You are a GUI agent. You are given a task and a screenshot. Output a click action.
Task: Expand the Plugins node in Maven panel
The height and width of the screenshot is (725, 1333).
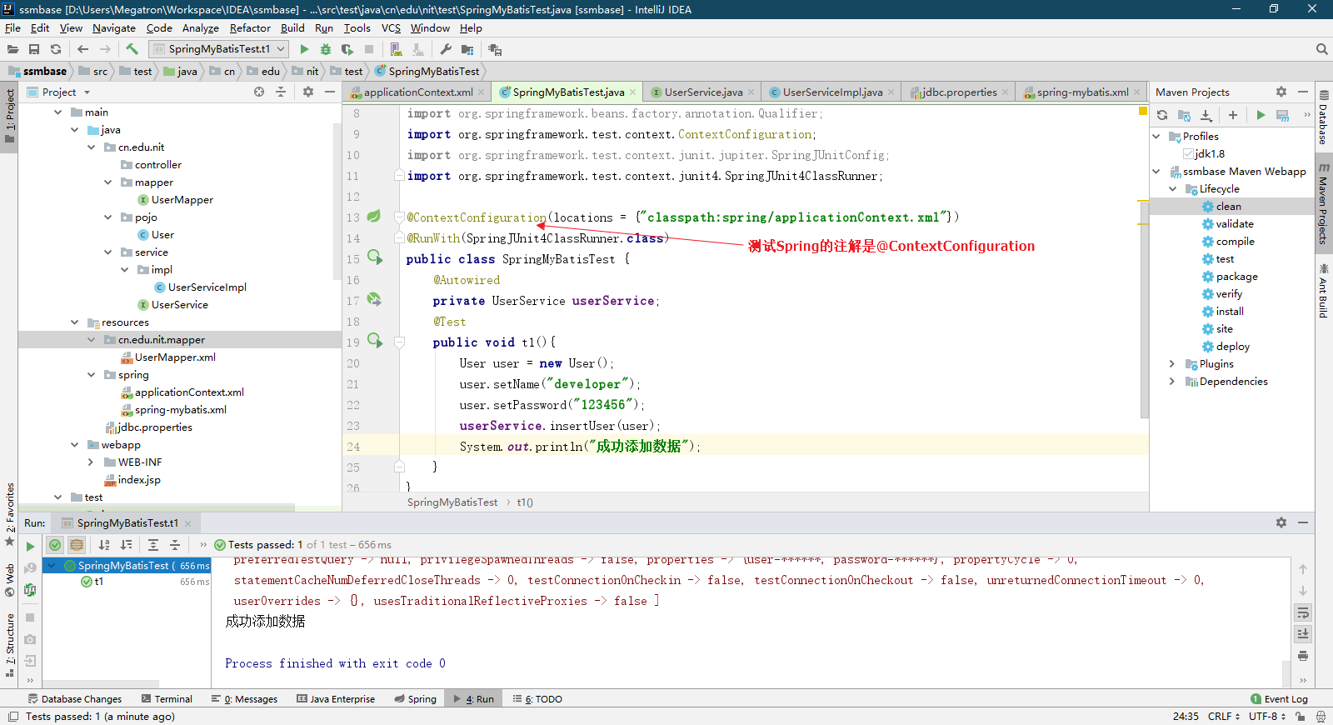(1172, 364)
